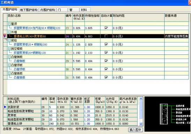The width and height of the screenshot is (191, 134).
Task: Toggle 自动计算 checkbox in 凸窗底板 item row
Action: click(106, 77)
